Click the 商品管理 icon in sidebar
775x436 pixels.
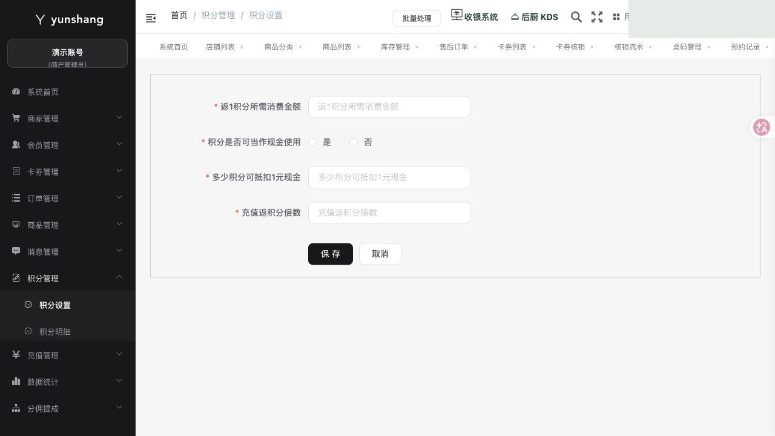click(x=16, y=225)
